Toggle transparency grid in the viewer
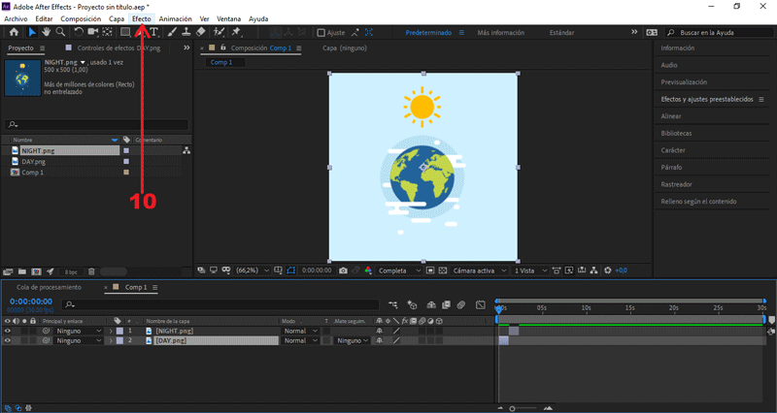Screen dimensions: 777x413 pos(443,270)
